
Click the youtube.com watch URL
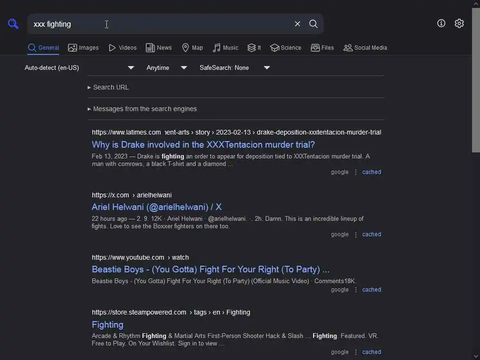pyautogui.click(x=140, y=257)
